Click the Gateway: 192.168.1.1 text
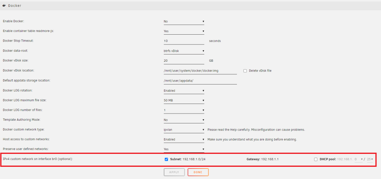 point(263,159)
